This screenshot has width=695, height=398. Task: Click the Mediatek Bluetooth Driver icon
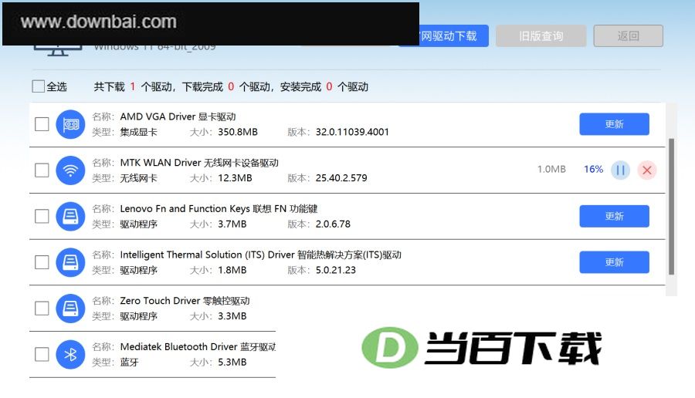coord(70,355)
